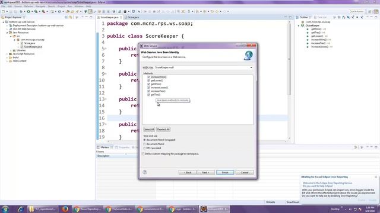The image size is (380, 213).
Task: Check the increaseWins() method checkbox
Action: point(149,77)
